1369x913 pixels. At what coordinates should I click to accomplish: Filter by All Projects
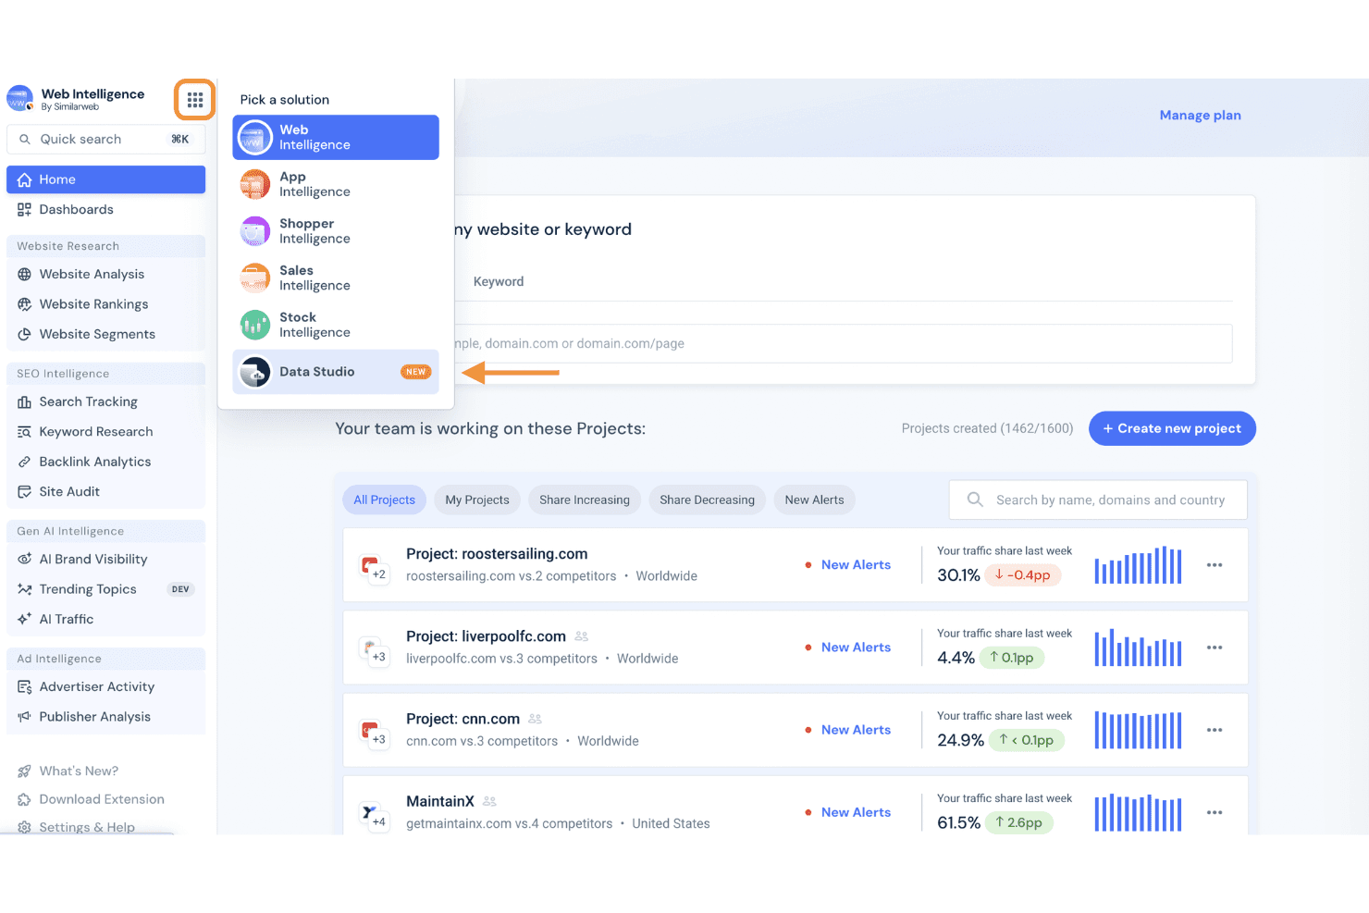(385, 500)
